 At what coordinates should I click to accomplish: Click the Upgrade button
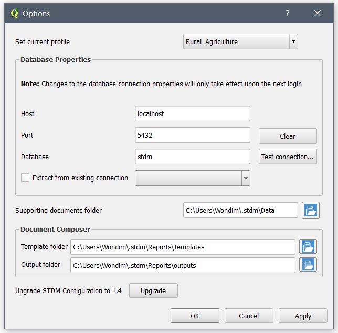tap(153, 290)
